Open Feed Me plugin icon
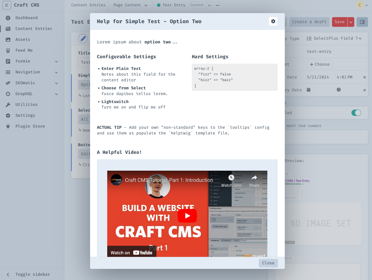Image resolution: width=372 pixels, height=280 pixels. click(8, 50)
